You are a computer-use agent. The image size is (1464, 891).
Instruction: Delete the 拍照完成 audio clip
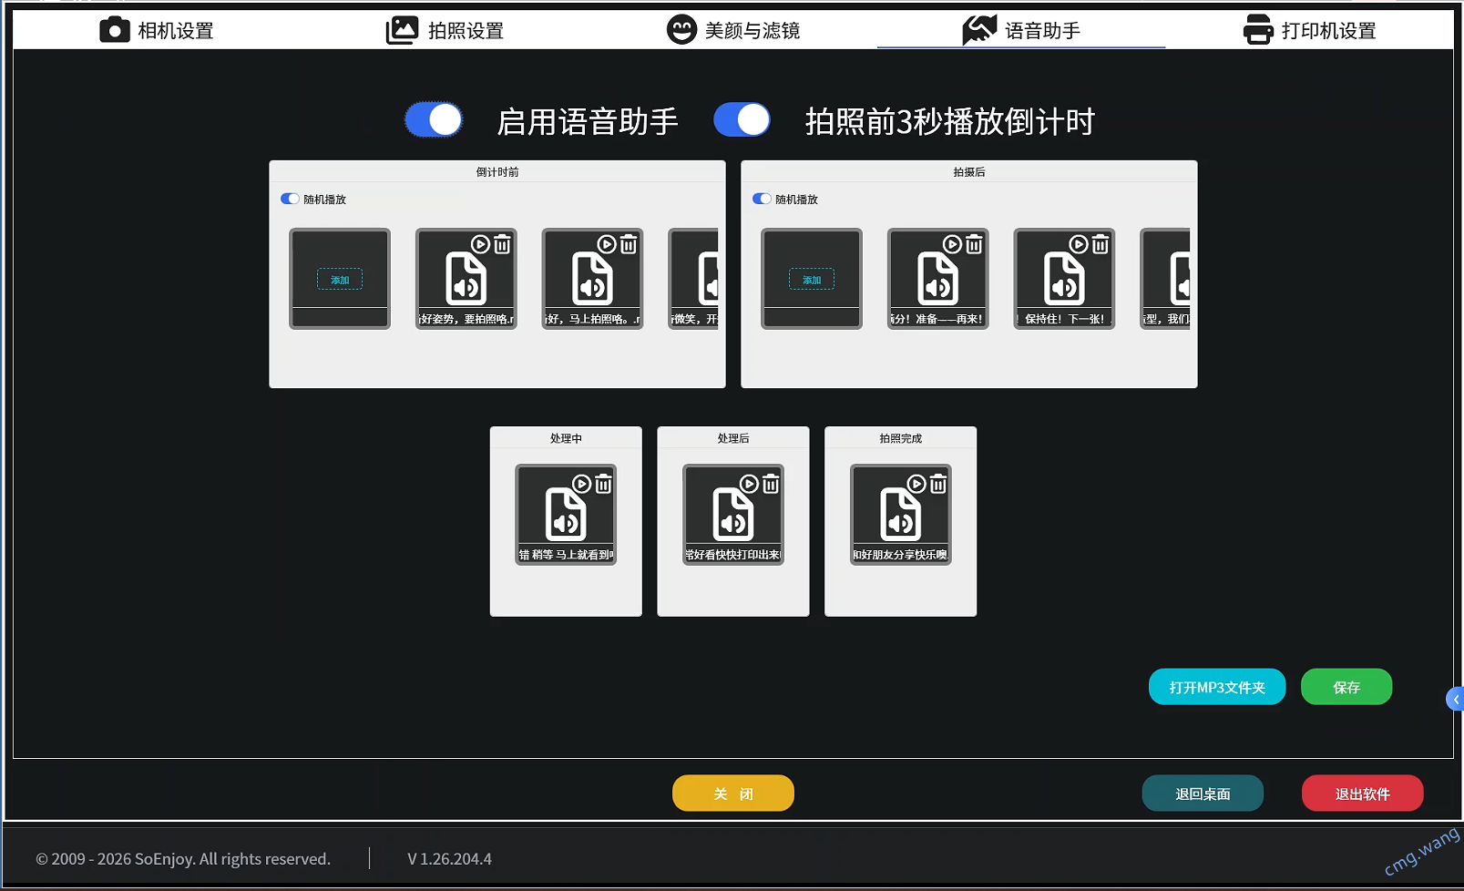938,484
